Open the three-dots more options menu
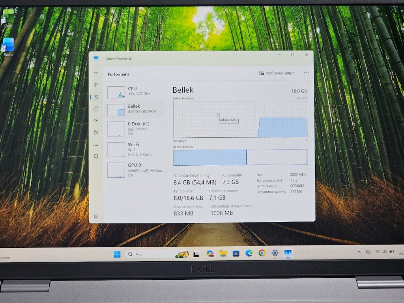404x303 pixels. click(x=306, y=73)
